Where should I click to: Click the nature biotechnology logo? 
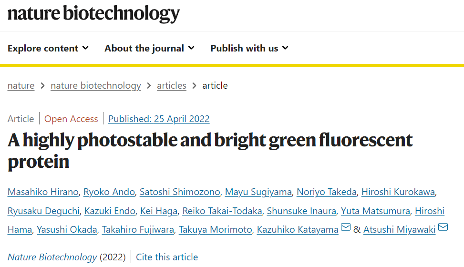[93, 14]
